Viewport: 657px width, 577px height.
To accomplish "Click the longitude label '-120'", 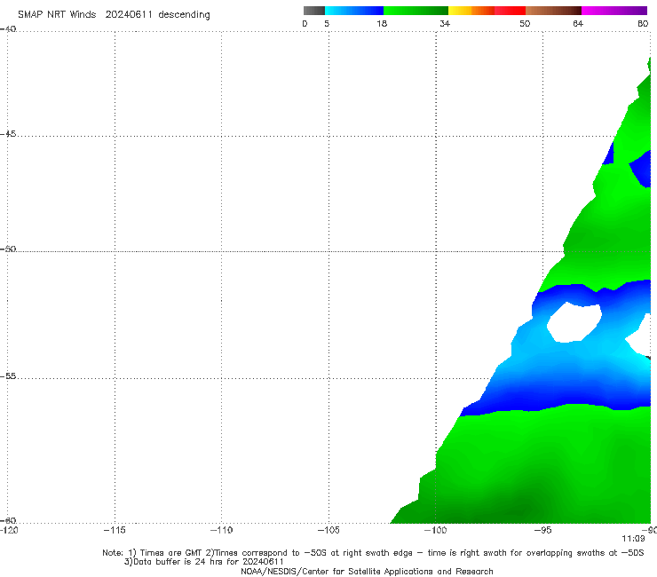I will [x=9, y=530].
